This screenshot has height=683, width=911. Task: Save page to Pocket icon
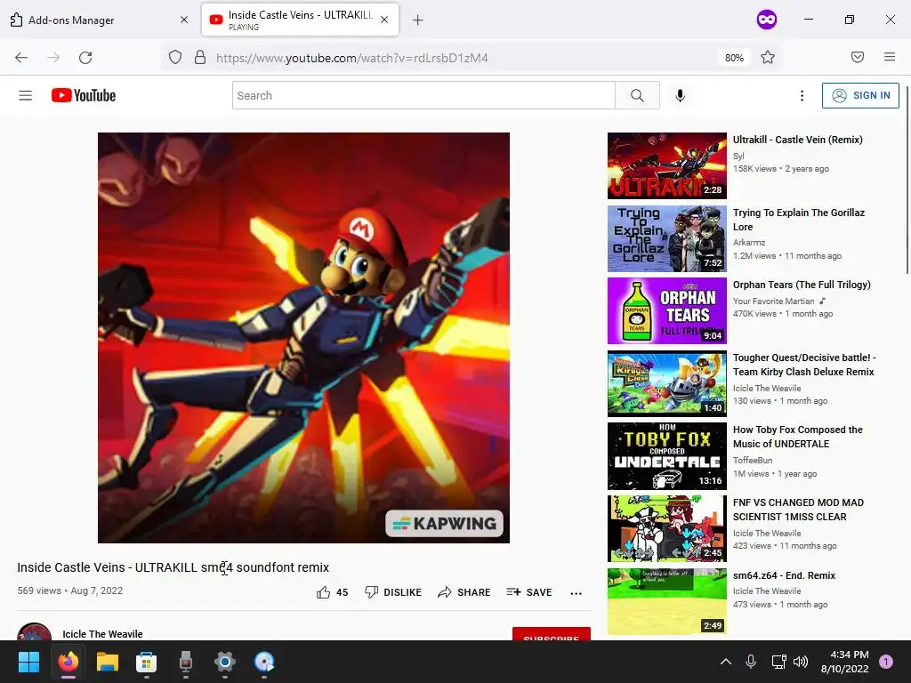(x=857, y=57)
